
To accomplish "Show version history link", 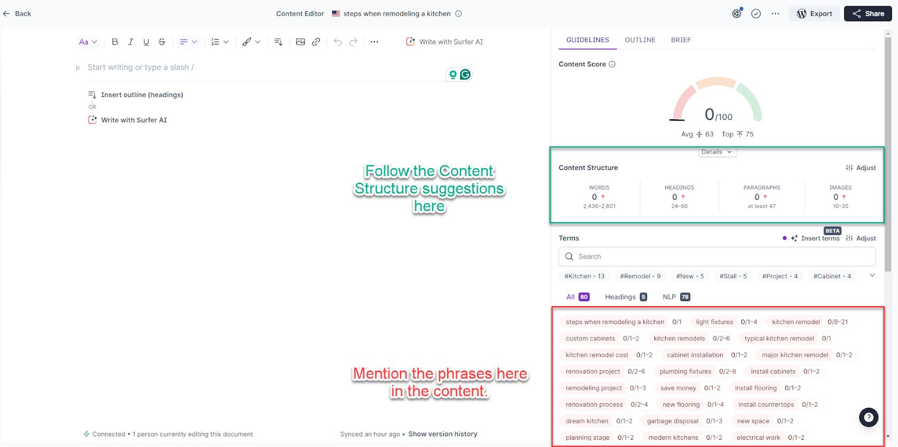I will (x=442, y=434).
